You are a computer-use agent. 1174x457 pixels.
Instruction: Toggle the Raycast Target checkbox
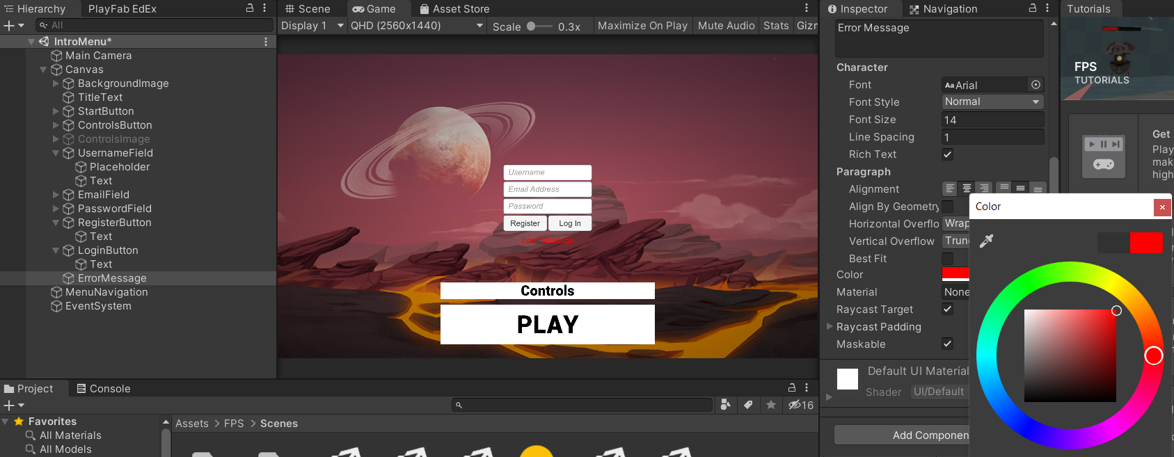[x=947, y=309]
